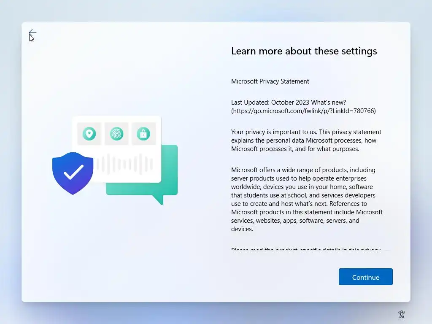The image size is (432, 324).
Task: Click the 'Learn more about these settings' heading
Action: click(x=304, y=51)
